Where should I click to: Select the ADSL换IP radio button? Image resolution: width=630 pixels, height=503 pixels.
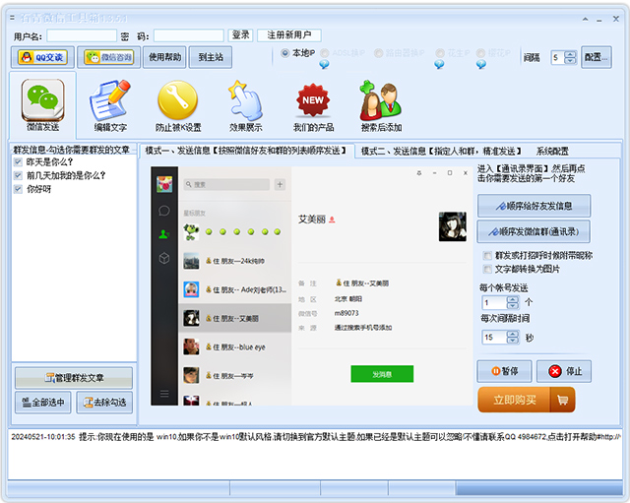pos(325,53)
